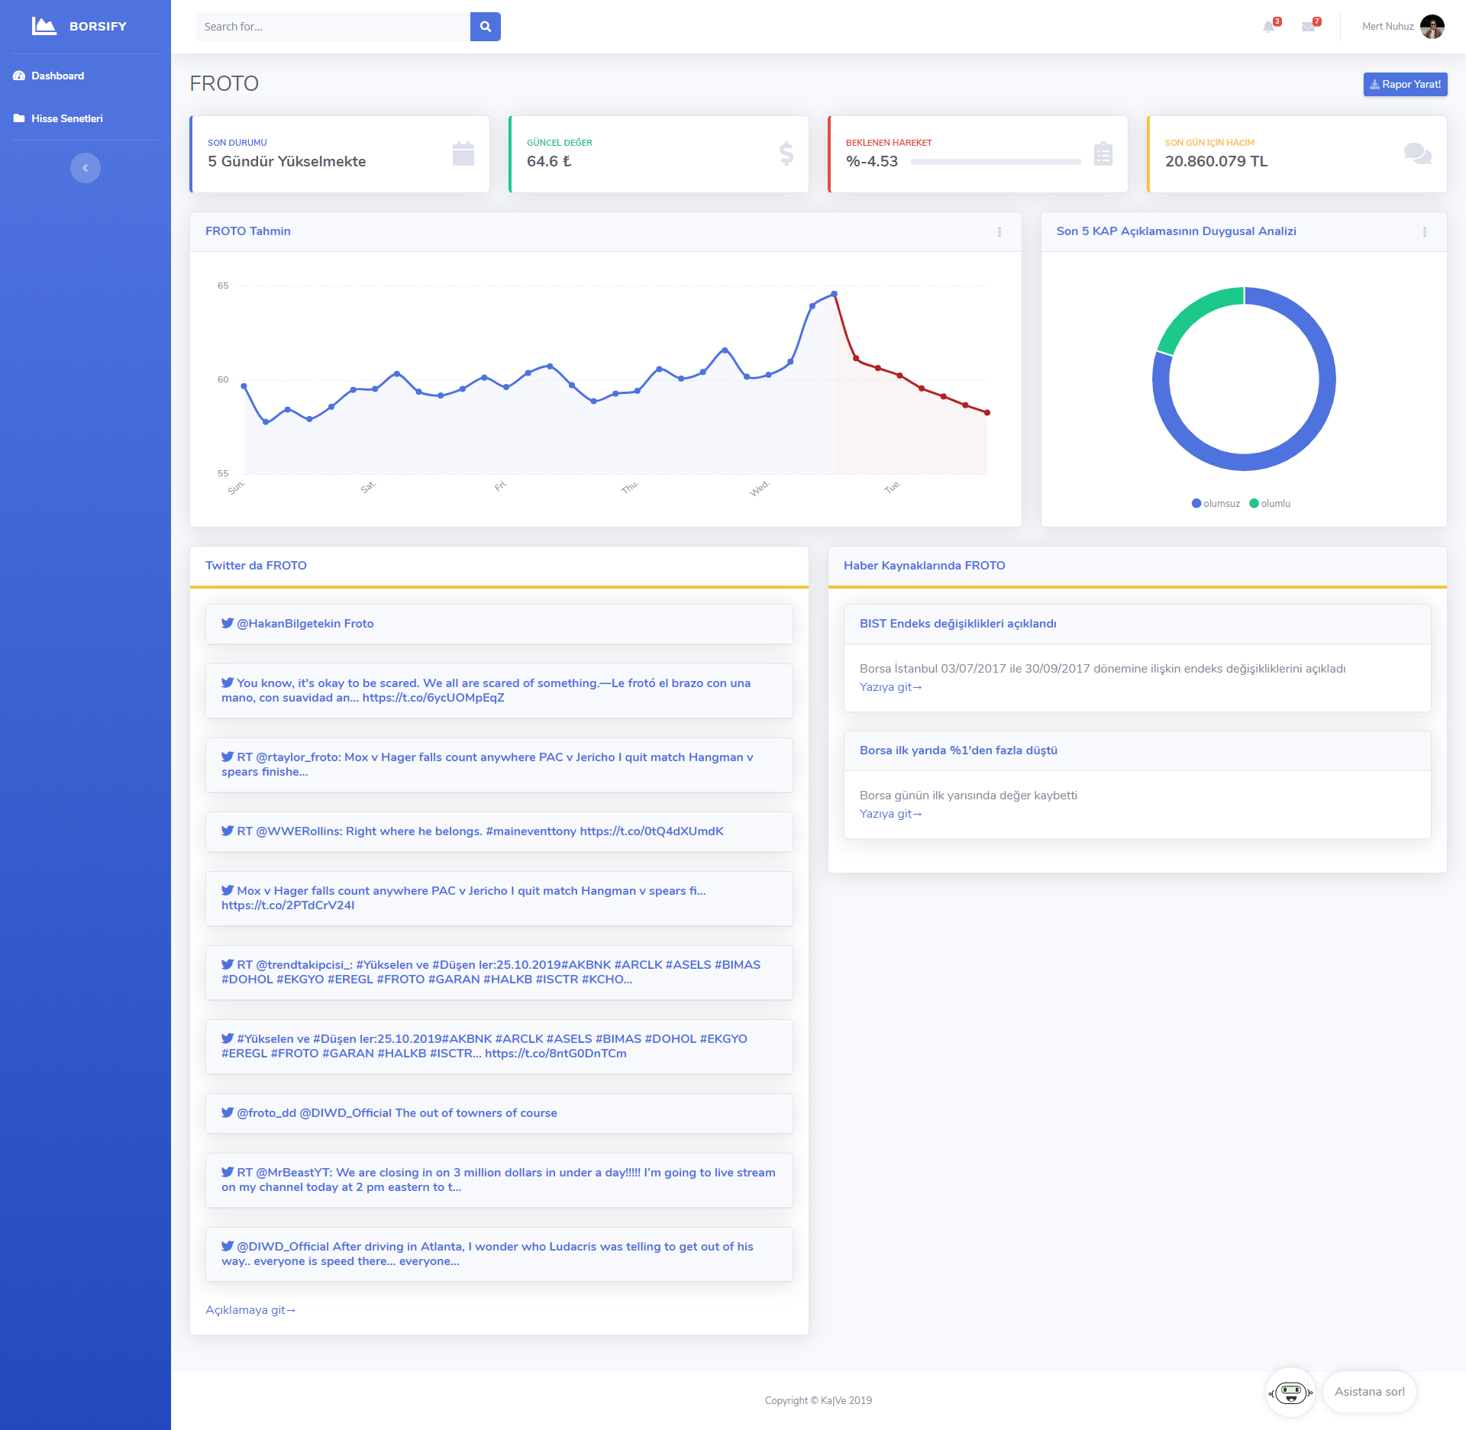Click the chat bubbles icon in Hacim card
Screen dimensions: 1466x1430
[x=1417, y=153]
